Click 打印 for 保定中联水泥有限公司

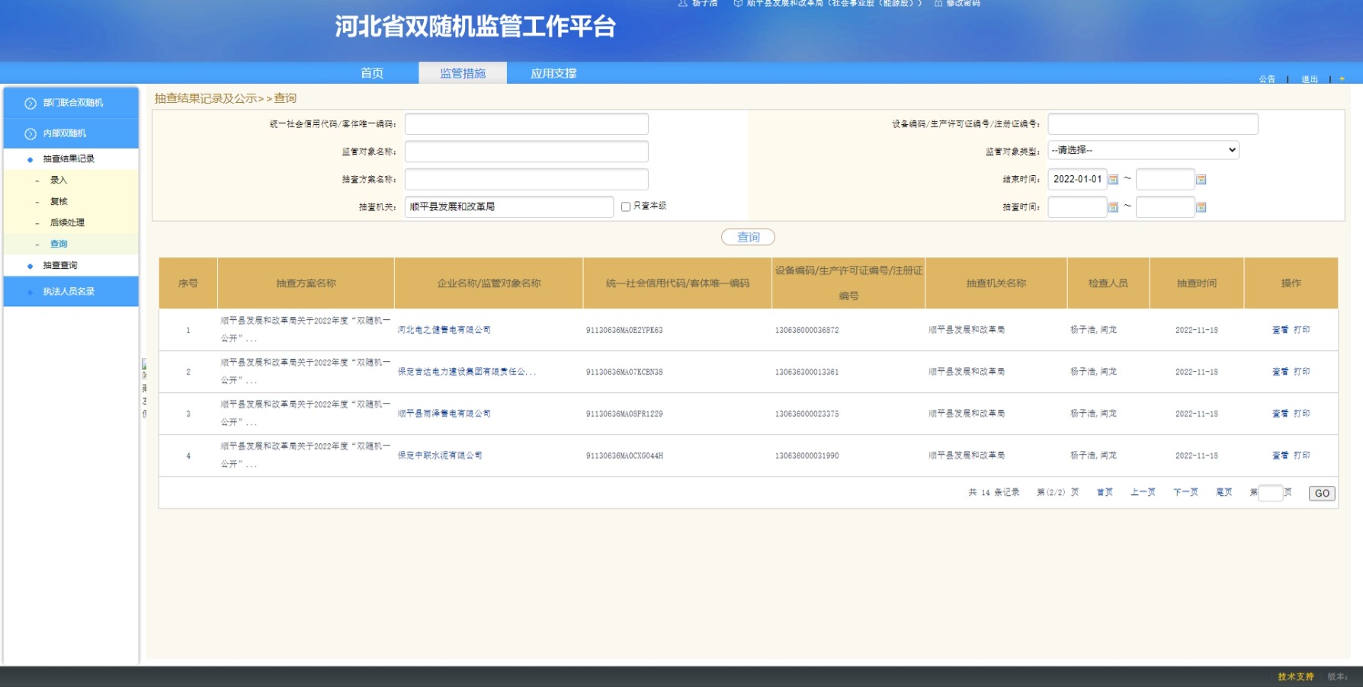(1302, 455)
